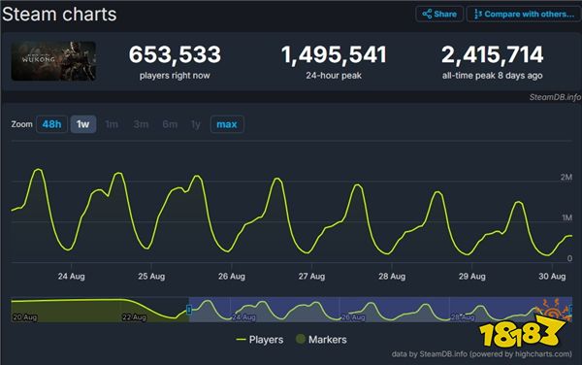Choose the 1m zoom range
The height and width of the screenshot is (365, 582).
pyautogui.click(x=112, y=124)
